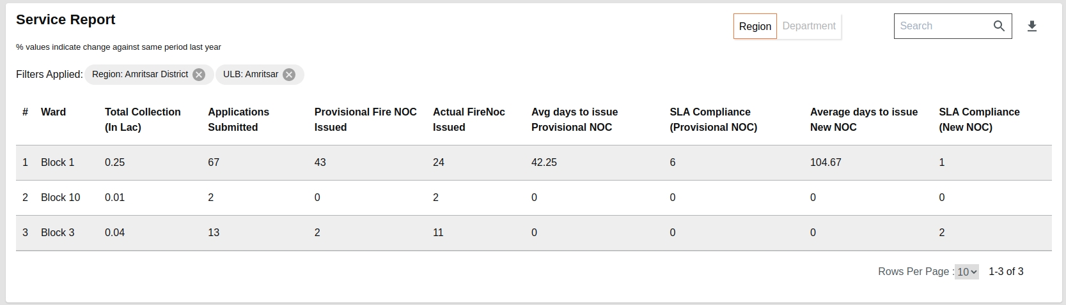The height and width of the screenshot is (305, 1066).
Task: Sort by Applications Submitted column header
Action: (x=239, y=119)
